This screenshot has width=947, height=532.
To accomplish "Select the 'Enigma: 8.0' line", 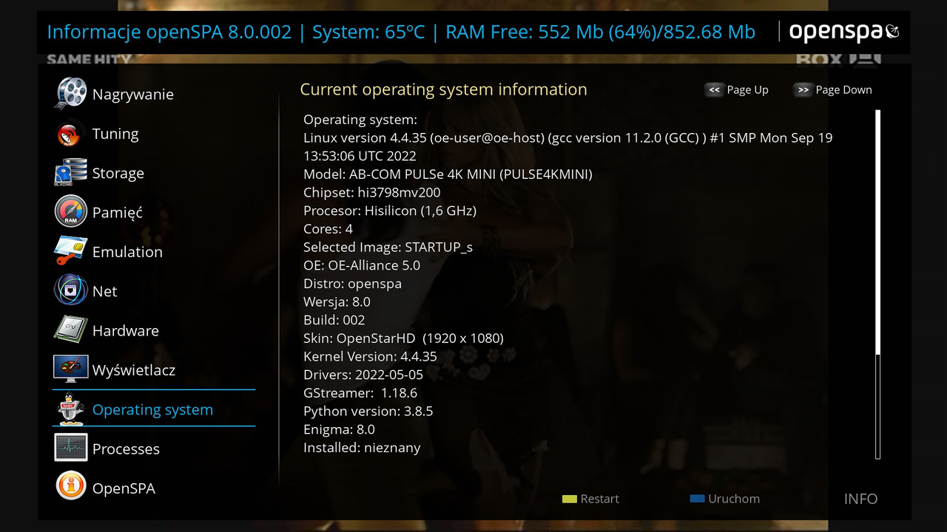I will (x=339, y=429).
